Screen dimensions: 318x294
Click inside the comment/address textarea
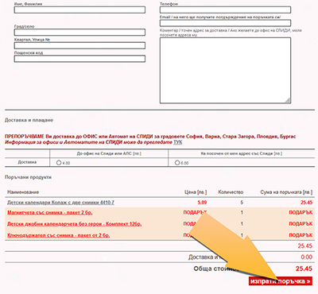[225, 70]
